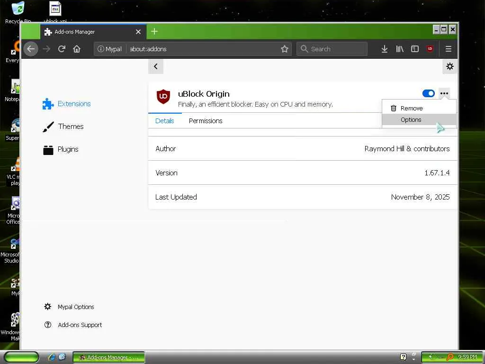
Task: Close the Add-ons Manager tab
Action: pyautogui.click(x=138, y=32)
